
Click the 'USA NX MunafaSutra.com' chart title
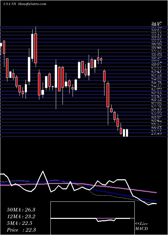coord(25,4)
